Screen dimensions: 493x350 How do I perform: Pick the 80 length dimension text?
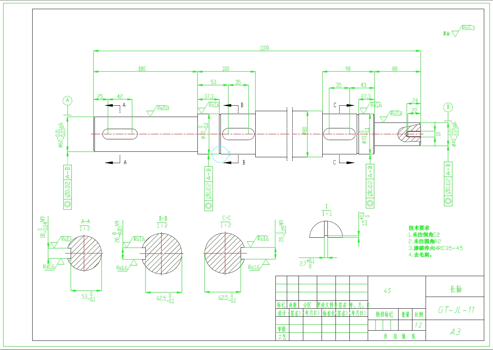click(394, 69)
